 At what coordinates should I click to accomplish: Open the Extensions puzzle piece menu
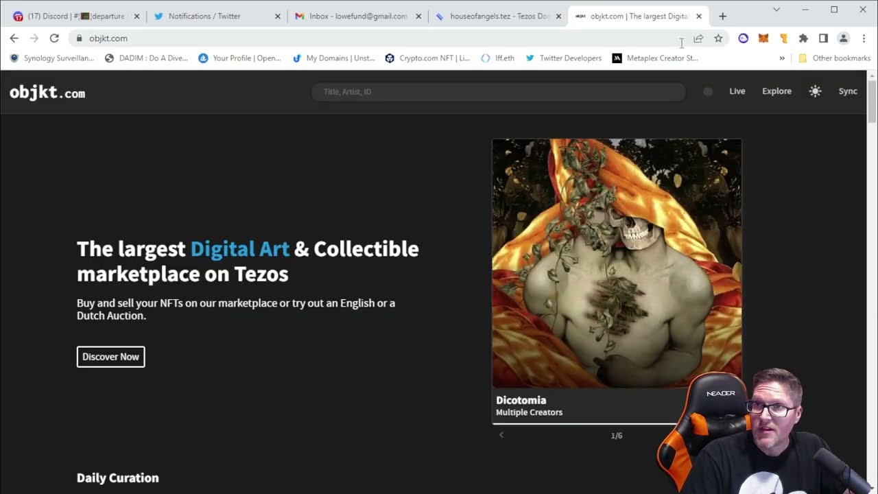point(803,38)
